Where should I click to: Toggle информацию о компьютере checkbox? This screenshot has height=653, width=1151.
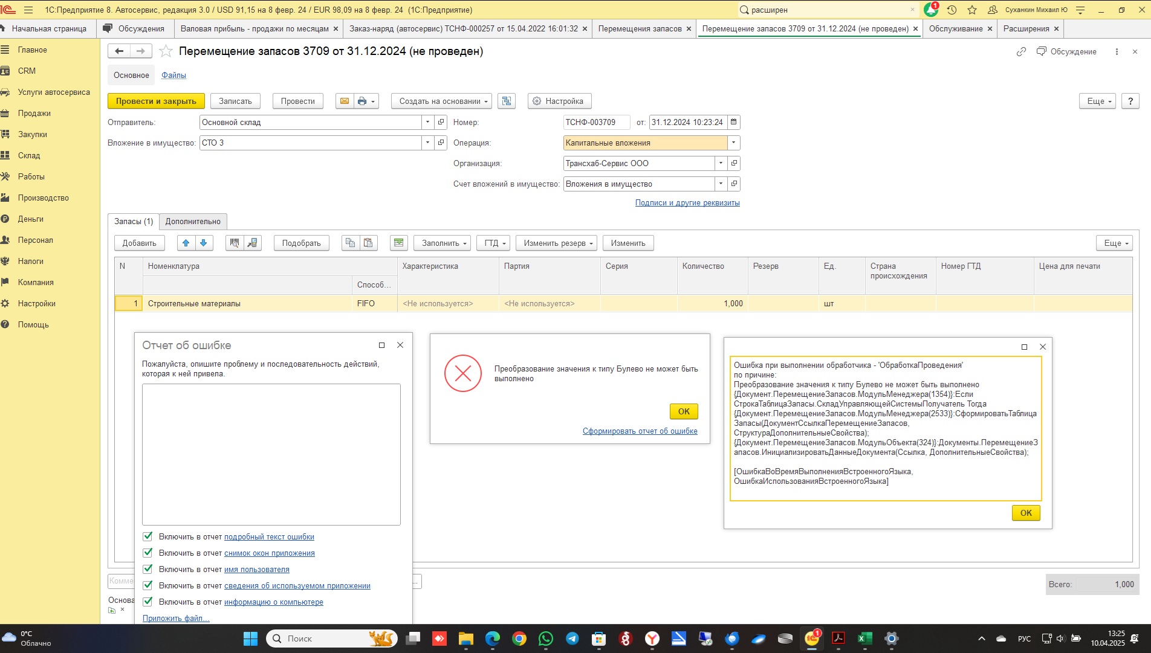(x=148, y=601)
